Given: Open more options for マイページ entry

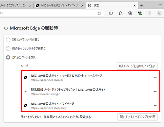Looking at the screenshot, I should click(x=155, y=105).
